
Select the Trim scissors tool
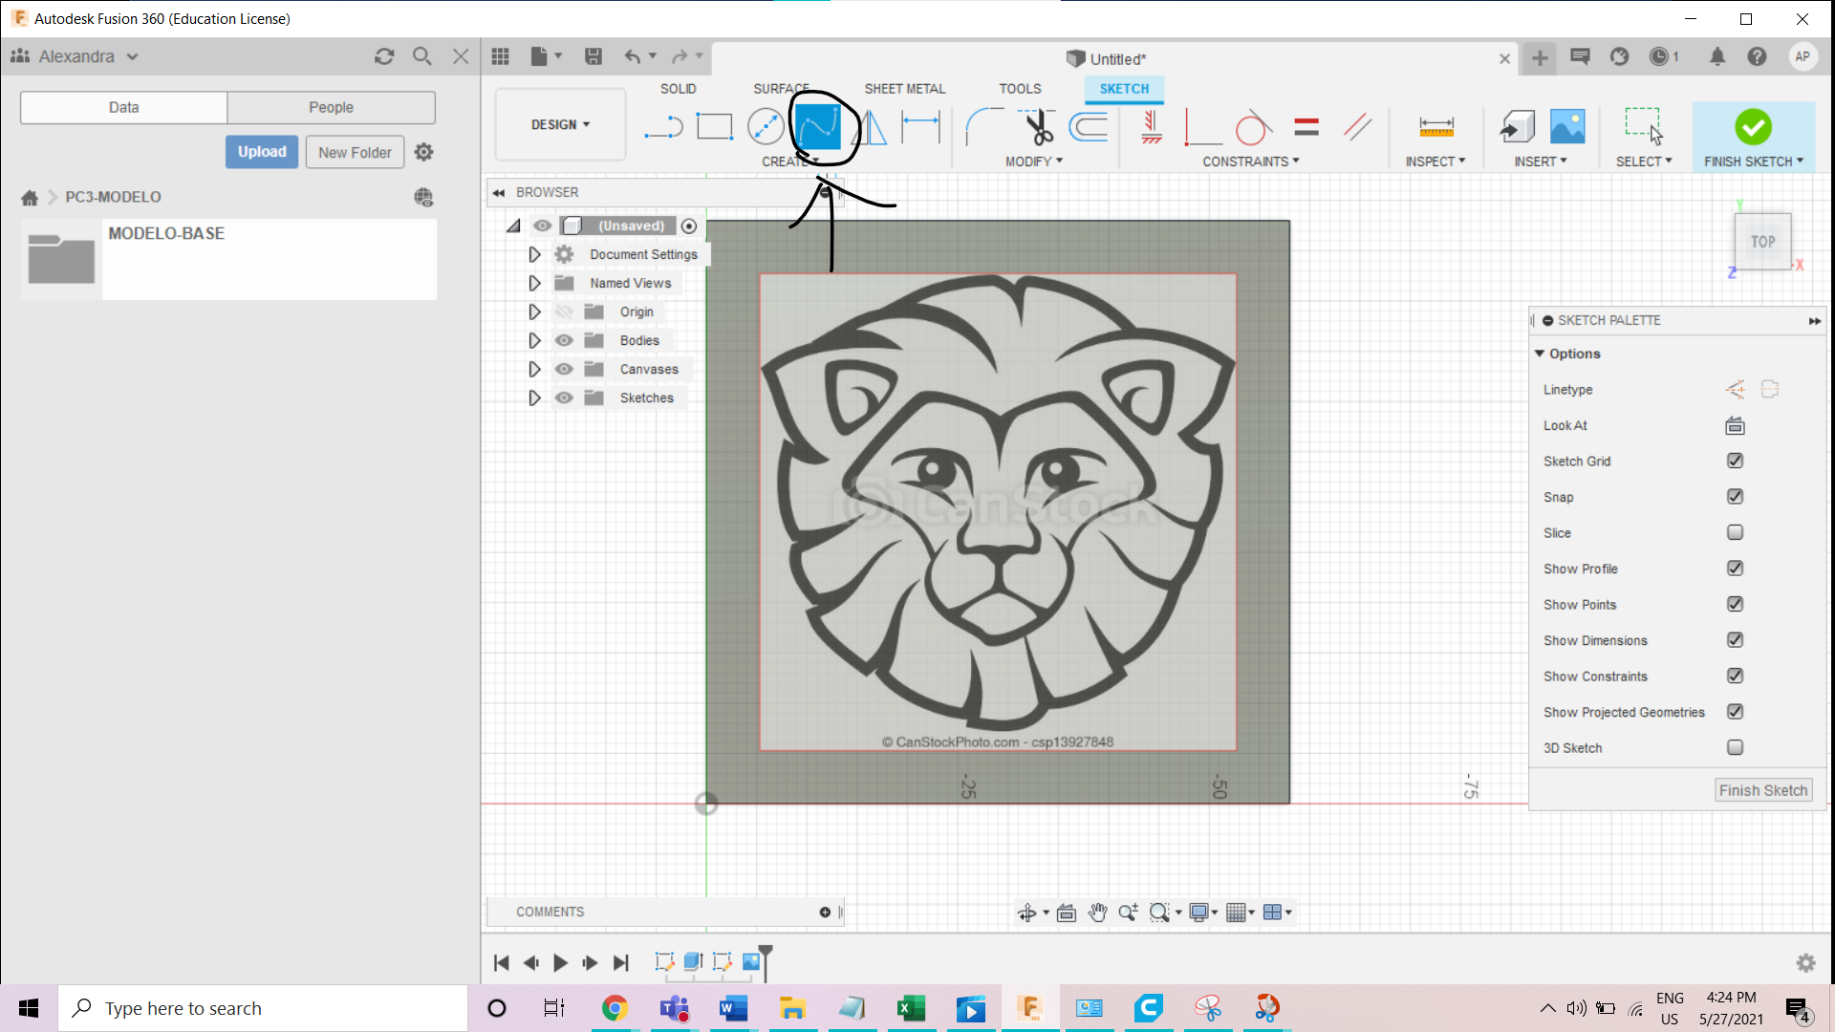1037,126
